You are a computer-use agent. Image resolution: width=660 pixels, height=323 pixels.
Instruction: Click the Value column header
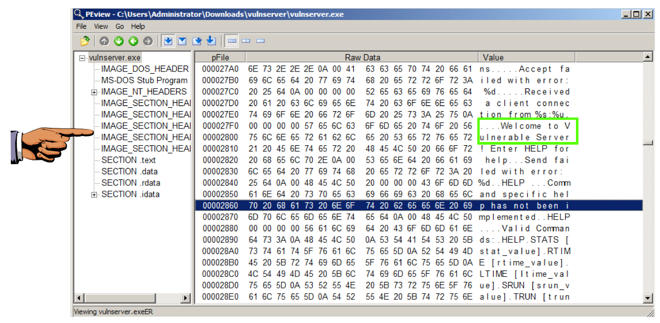tap(527, 57)
